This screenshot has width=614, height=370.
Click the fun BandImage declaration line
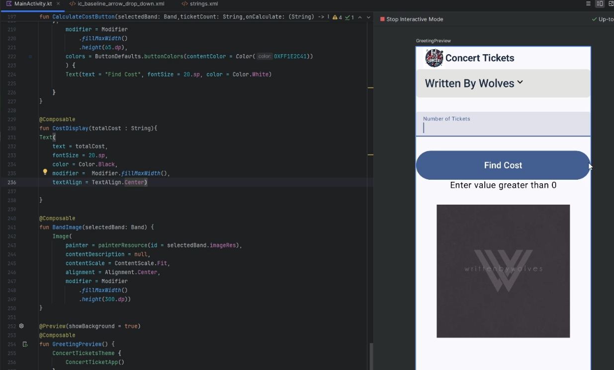pyautogui.click(x=96, y=227)
